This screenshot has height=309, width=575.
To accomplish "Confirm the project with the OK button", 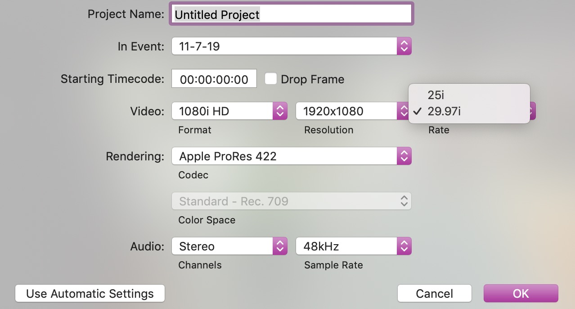I will pyautogui.click(x=521, y=294).
